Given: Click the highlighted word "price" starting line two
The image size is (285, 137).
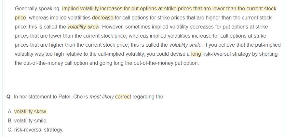Looking at the screenshot, I should pos(20,17).
